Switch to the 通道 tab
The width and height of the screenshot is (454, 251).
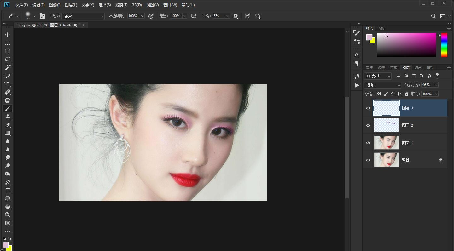[x=418, y=67]
